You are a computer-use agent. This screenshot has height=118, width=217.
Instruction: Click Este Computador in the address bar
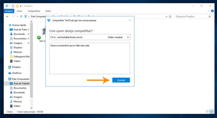[38, 17]
